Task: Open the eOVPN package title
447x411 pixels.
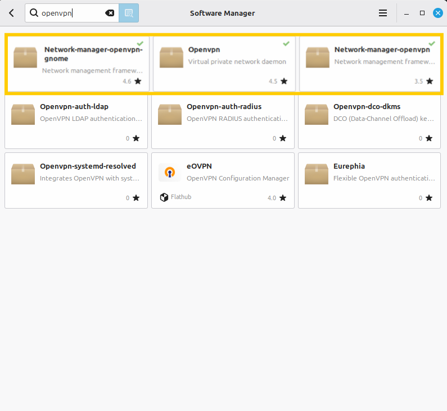Action: (x=199, y=166)
